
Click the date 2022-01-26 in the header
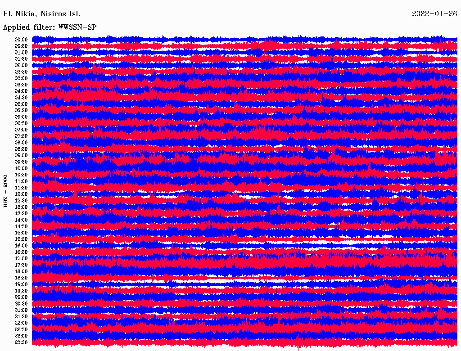click(434, 13)
